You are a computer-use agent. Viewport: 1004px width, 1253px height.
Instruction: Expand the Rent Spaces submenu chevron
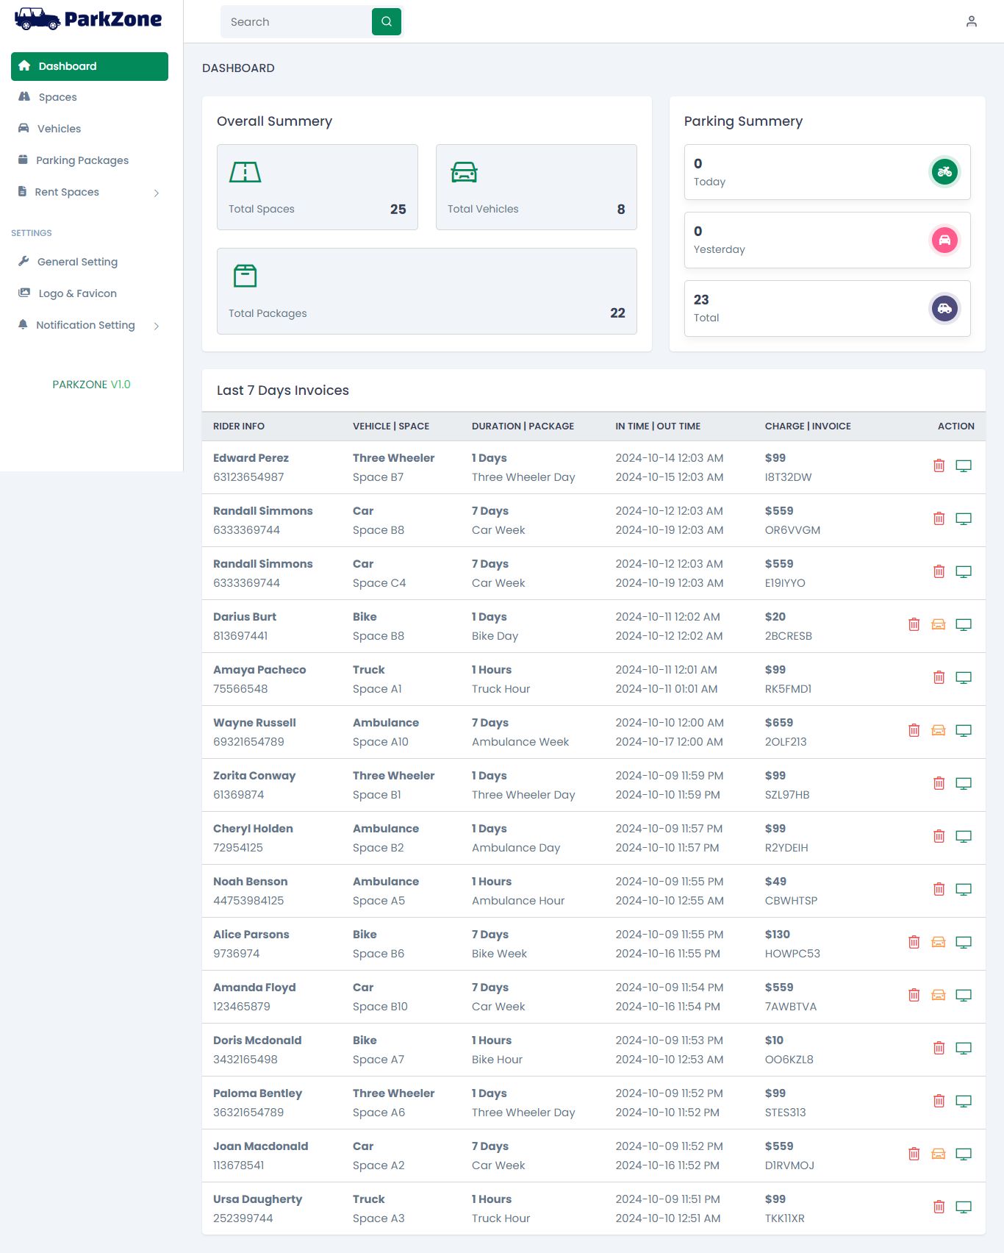157,193
